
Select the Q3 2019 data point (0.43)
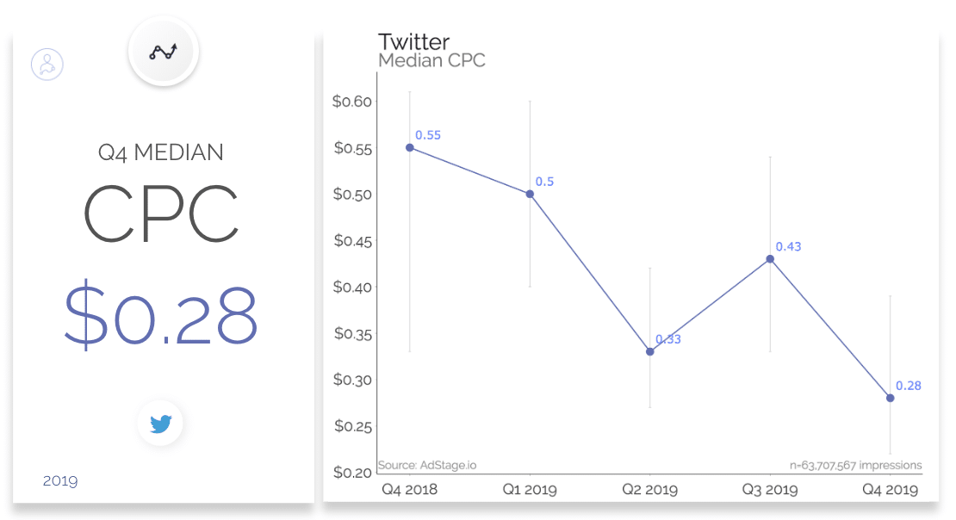click(770, 259)
